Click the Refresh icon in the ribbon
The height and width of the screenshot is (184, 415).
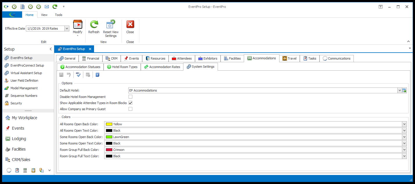click(x=94, y=24)
